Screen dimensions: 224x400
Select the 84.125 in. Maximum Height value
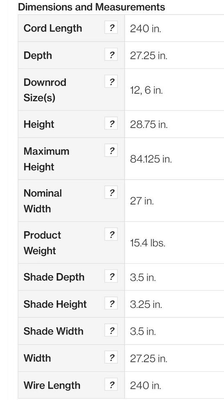click(x=151, y=159)
